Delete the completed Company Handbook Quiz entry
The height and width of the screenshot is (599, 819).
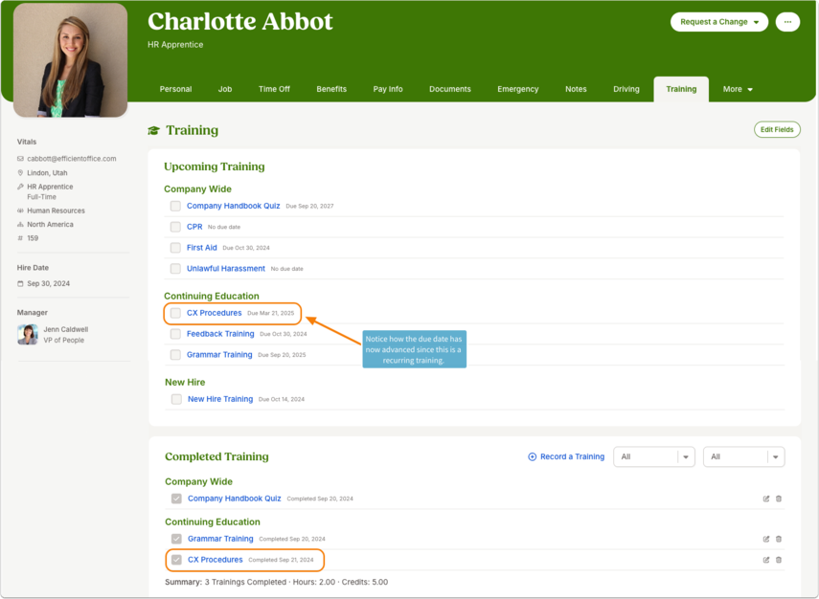[778, 499]
